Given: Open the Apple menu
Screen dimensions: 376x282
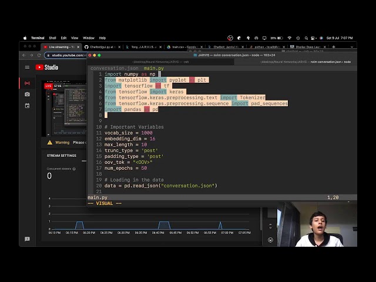Looking at the screenshot, I should pyautogui.click(x=25, y=38).
